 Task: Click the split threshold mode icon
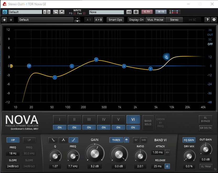point(126,140)
